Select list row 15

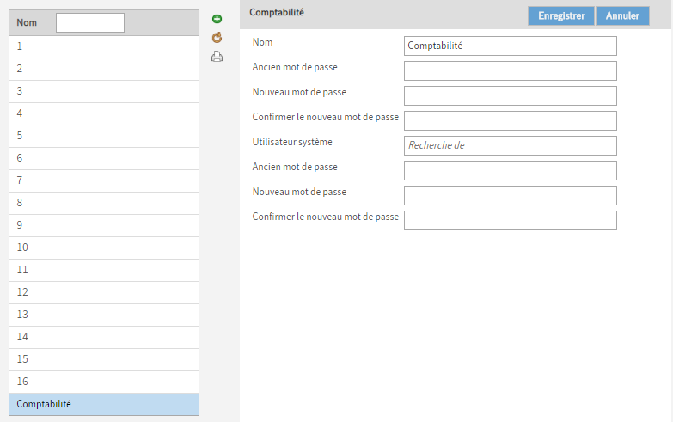(104, 359)
